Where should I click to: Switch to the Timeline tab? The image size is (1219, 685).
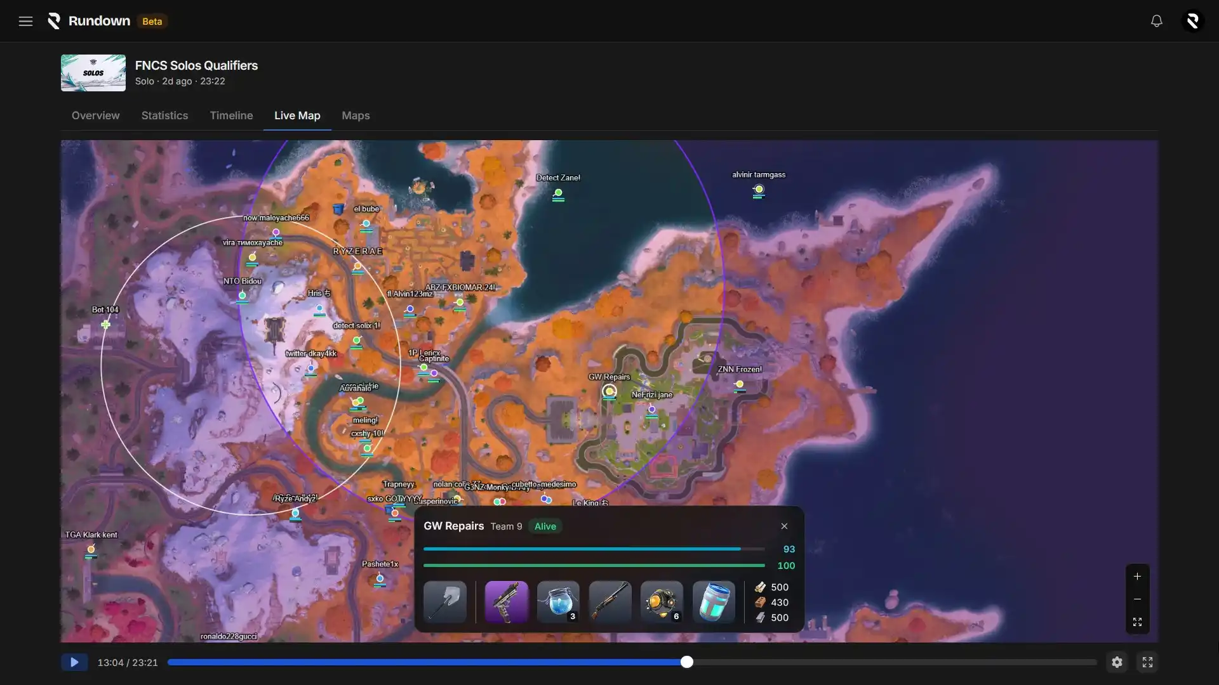[231, 115]
